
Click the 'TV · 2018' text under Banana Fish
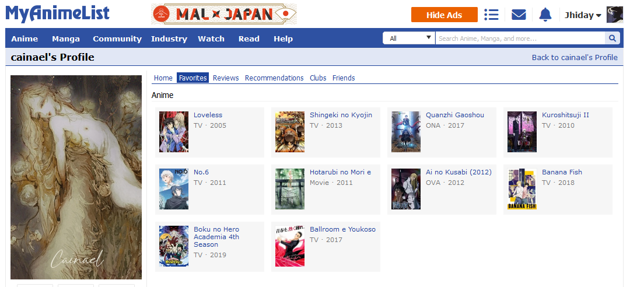(x=558, y=183)
